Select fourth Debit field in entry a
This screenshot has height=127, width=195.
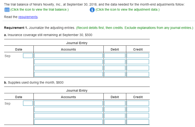tap(115, 74)
